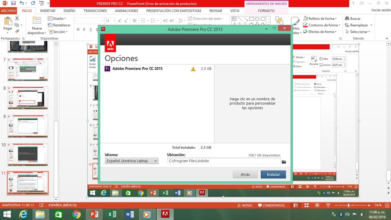Screen dimensions: 391x220
Task: Open the Idioma Español (América Latina) dropdown
Action: (x=132, y=161)
